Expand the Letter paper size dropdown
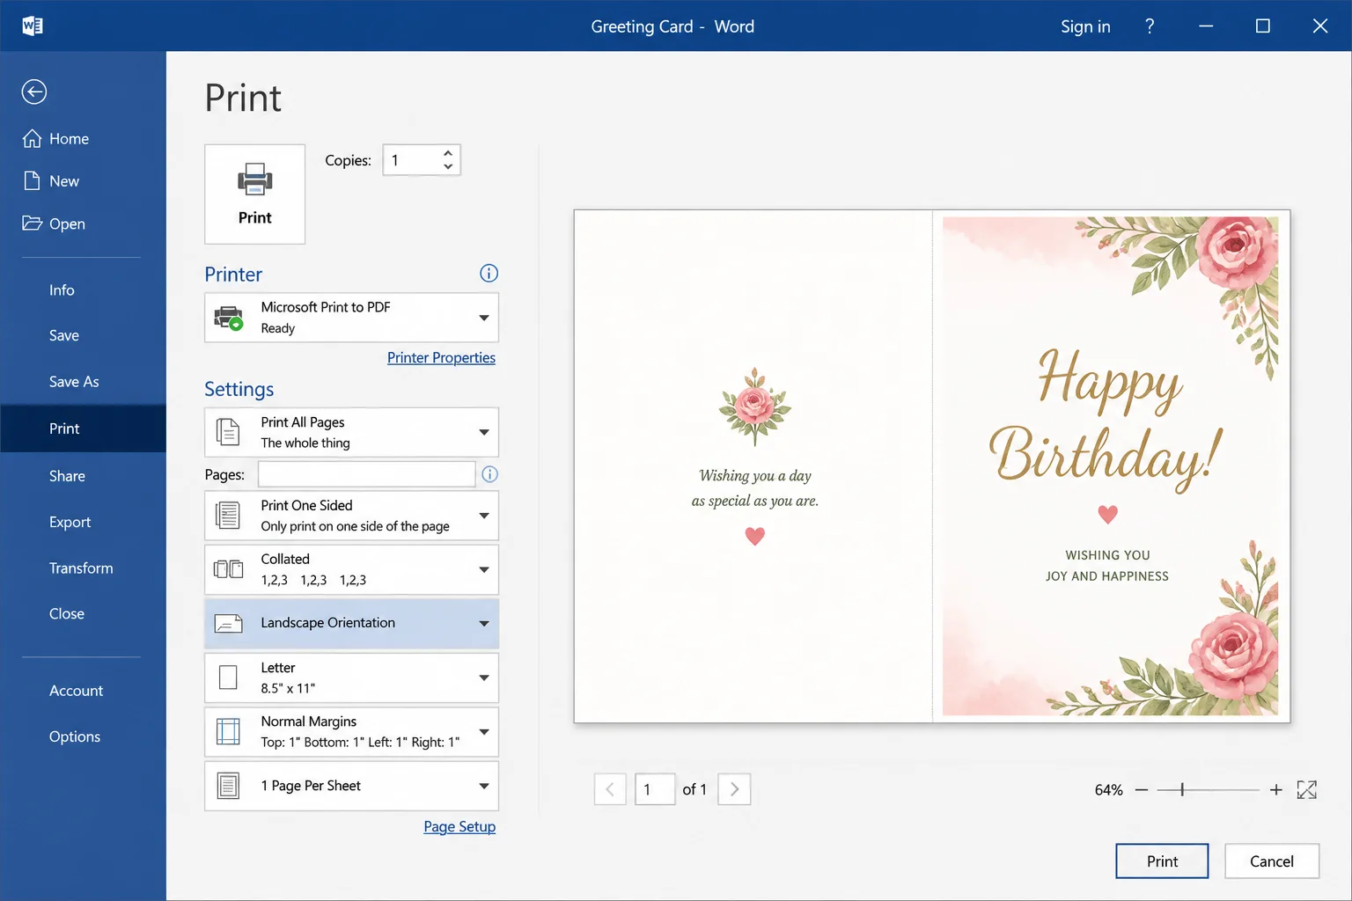Viewport: 1352px width, 901px height. coord(484,678)
